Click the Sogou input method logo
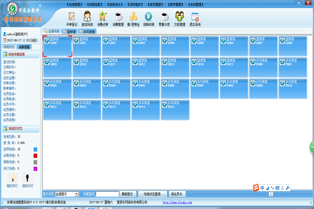 point(256,188)
